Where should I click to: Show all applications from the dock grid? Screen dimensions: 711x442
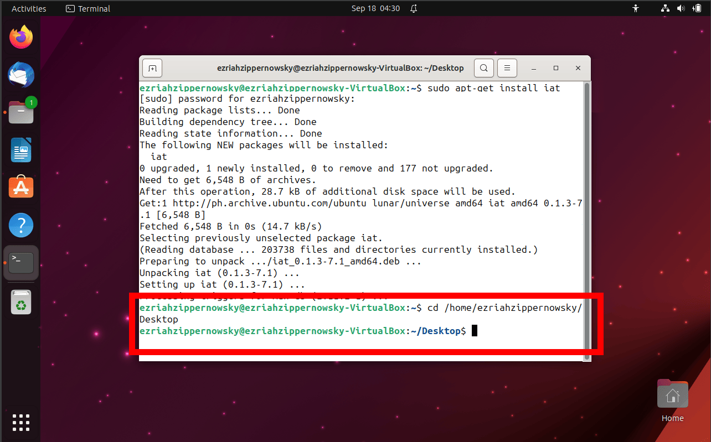(20, 422)
